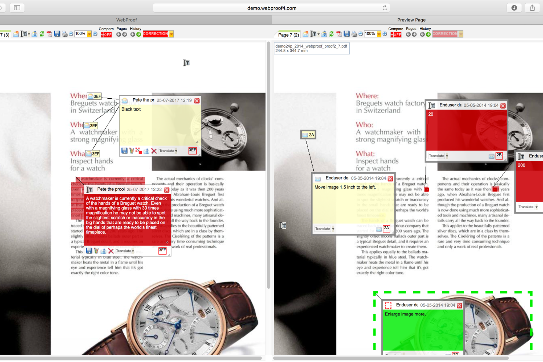This screenshot has width=543, height=362.
Task: Open the text annotation tool in WebProof toolbar
Action: click(23, 34)
